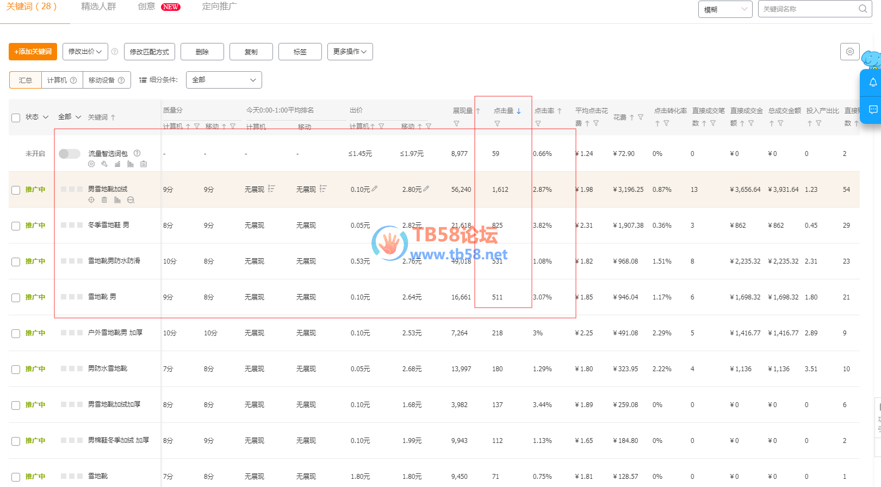Screen dimensions: 881x487
Task: Click the notification bell icon
Action: click(873, 83)
